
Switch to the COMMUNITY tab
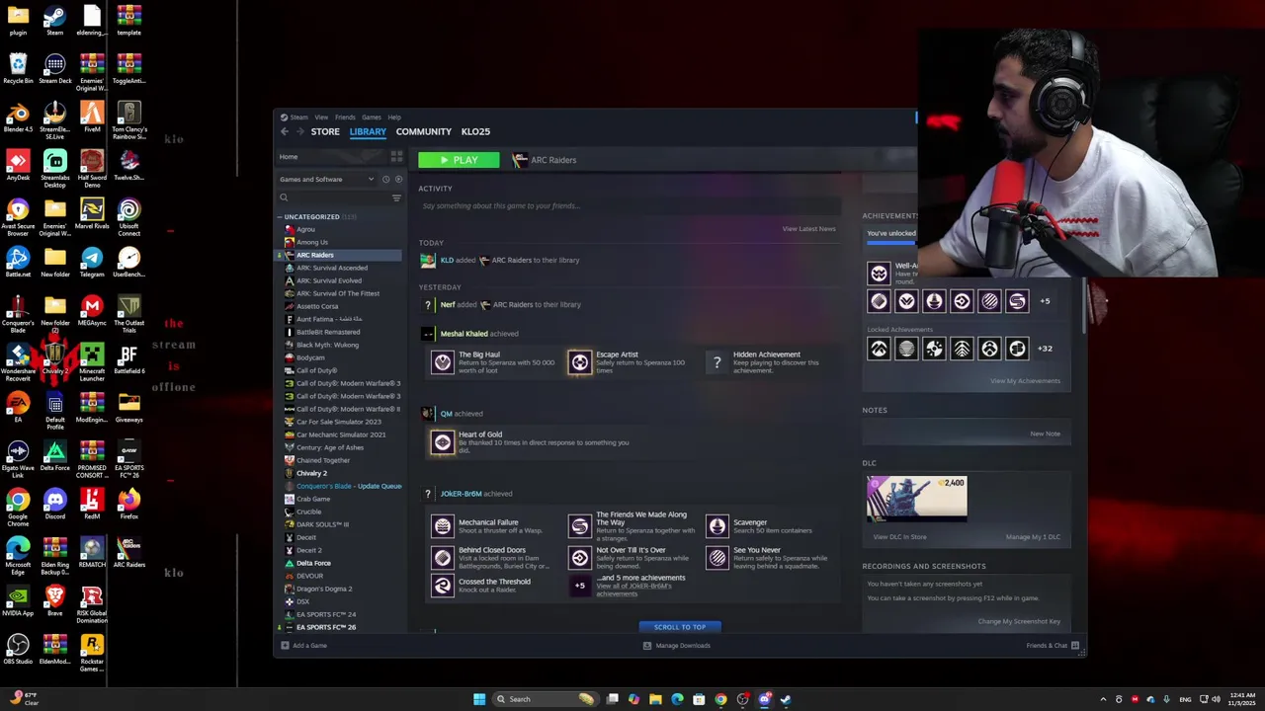coord(424,131)
